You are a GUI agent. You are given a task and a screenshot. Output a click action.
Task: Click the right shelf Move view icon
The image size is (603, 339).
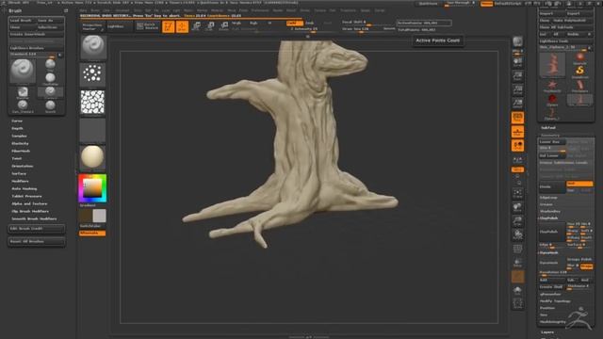click(517, 207)
